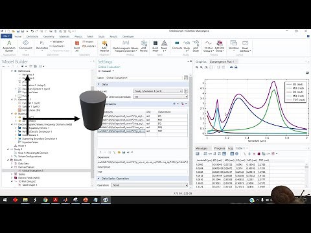Select the Messages tab

202,148
